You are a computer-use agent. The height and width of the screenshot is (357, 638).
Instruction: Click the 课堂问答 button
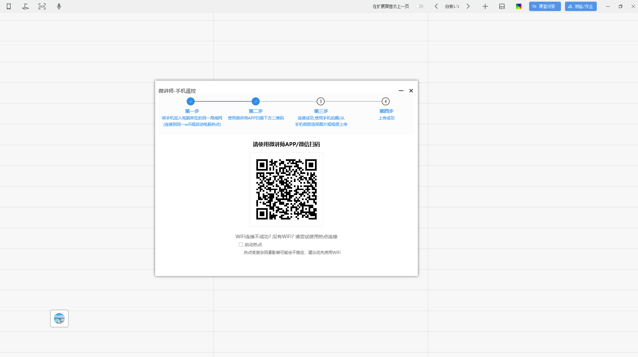pyautogui.click(x=545, y=6)
